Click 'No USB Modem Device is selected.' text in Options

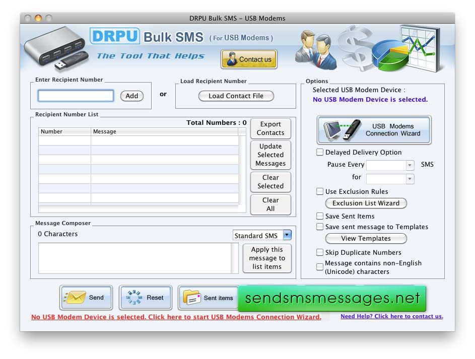[370, 99]
